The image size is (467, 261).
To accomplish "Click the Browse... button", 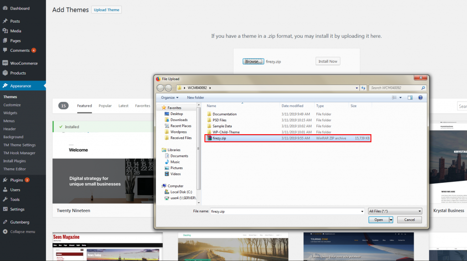I will coord(253,61).
